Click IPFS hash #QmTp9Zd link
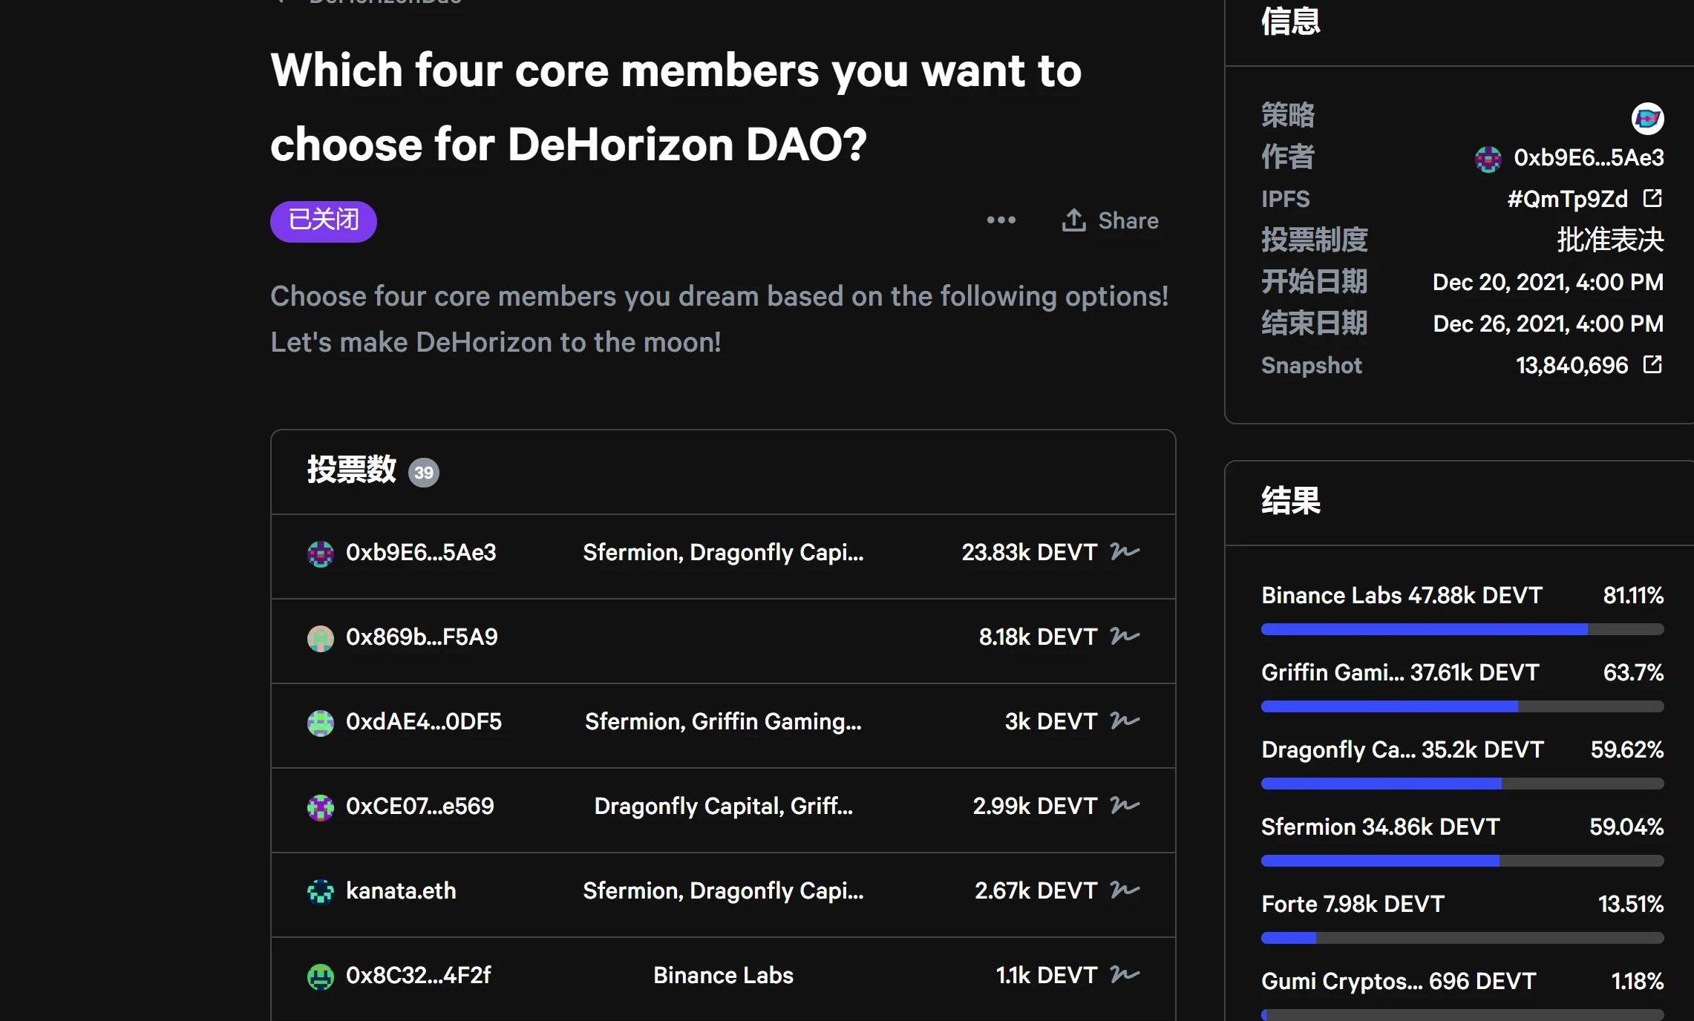The image size is (1694, 1021). point(1566,199)
